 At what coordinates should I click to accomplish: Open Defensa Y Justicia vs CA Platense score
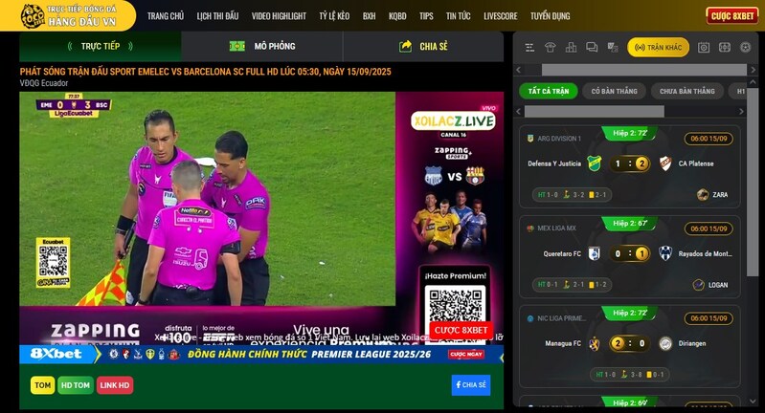pos(630,163)
